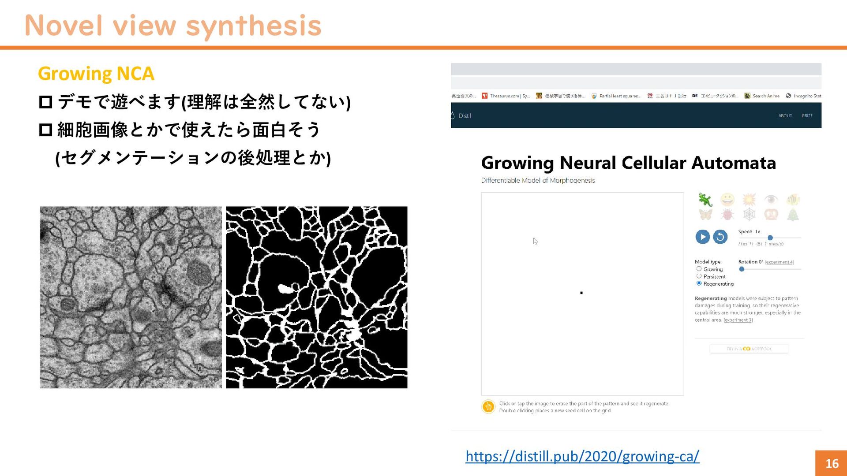
Task: Select the Persistent model type
Action: coord(699,276)
